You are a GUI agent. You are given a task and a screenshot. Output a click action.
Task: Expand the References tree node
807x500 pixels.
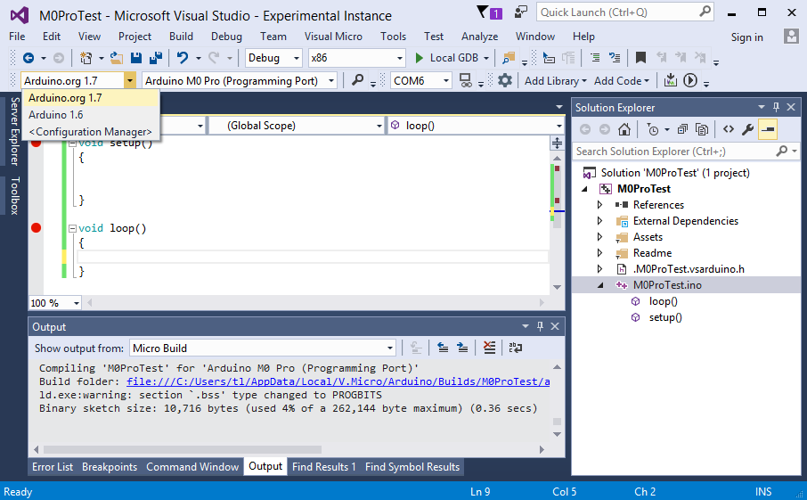[600, 205]
